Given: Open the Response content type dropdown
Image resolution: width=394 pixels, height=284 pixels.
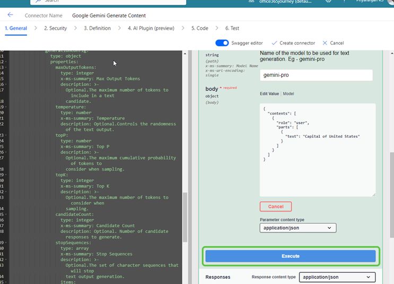Looking at the screenshot, I should pyautogui.click(x=337, y=277).
